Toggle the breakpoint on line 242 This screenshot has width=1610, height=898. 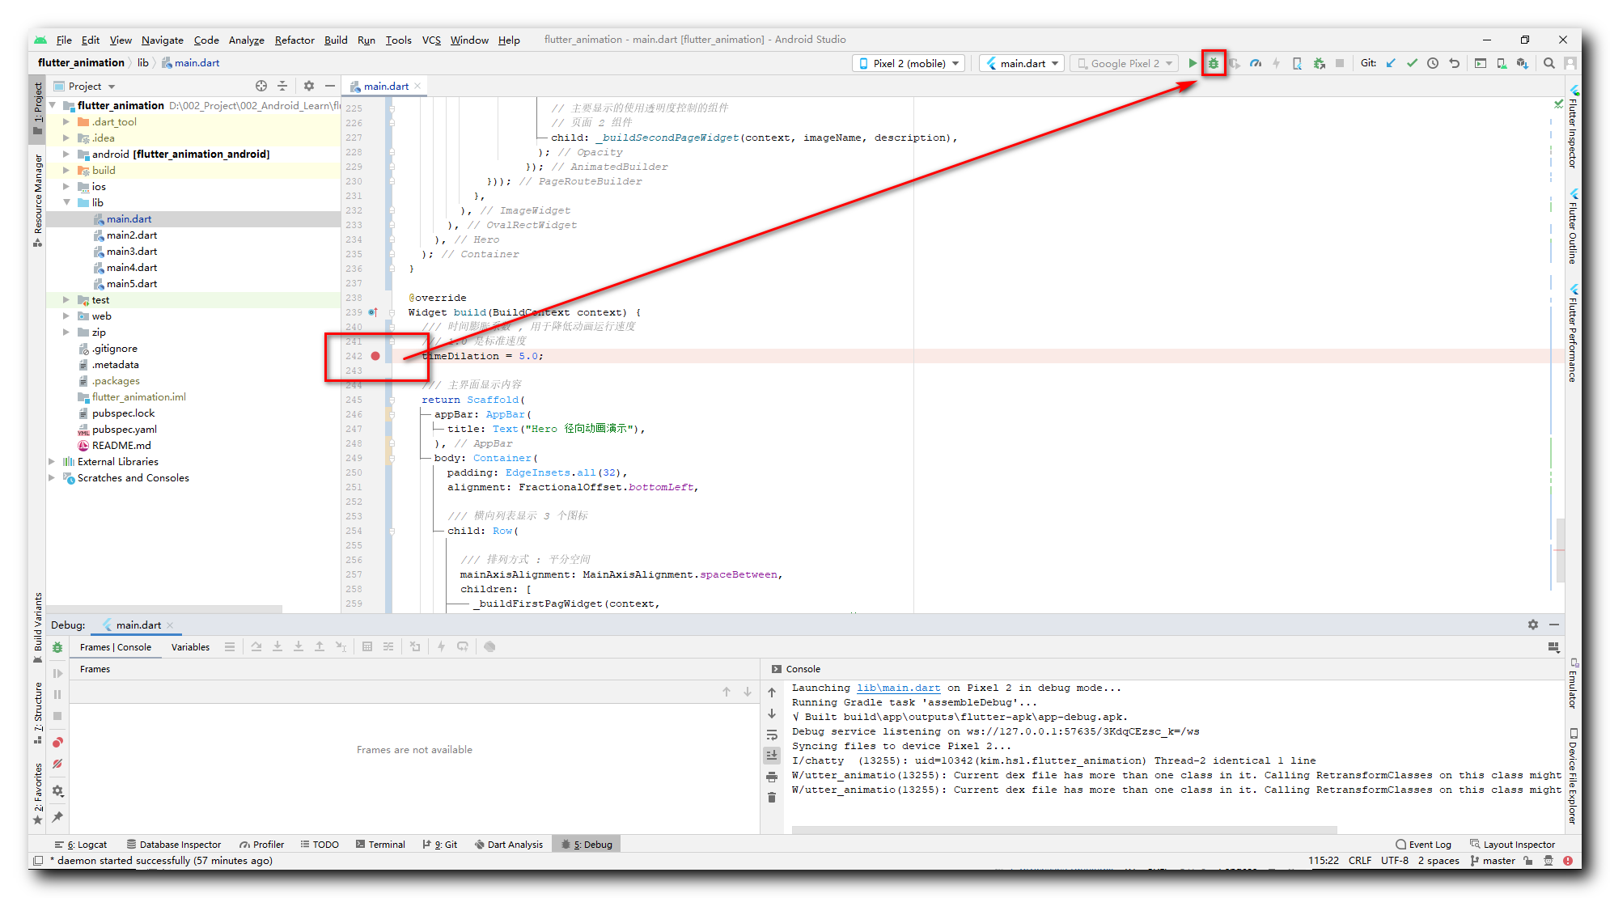click(x=375, y=356)
